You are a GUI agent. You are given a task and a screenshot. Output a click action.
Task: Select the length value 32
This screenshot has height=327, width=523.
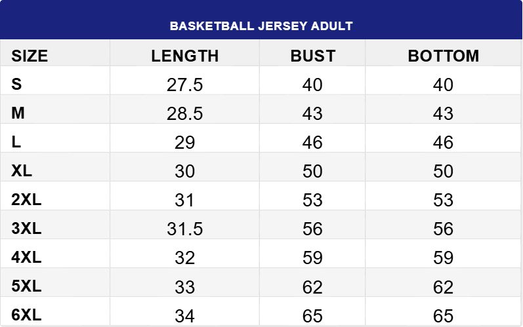(185, 258)
